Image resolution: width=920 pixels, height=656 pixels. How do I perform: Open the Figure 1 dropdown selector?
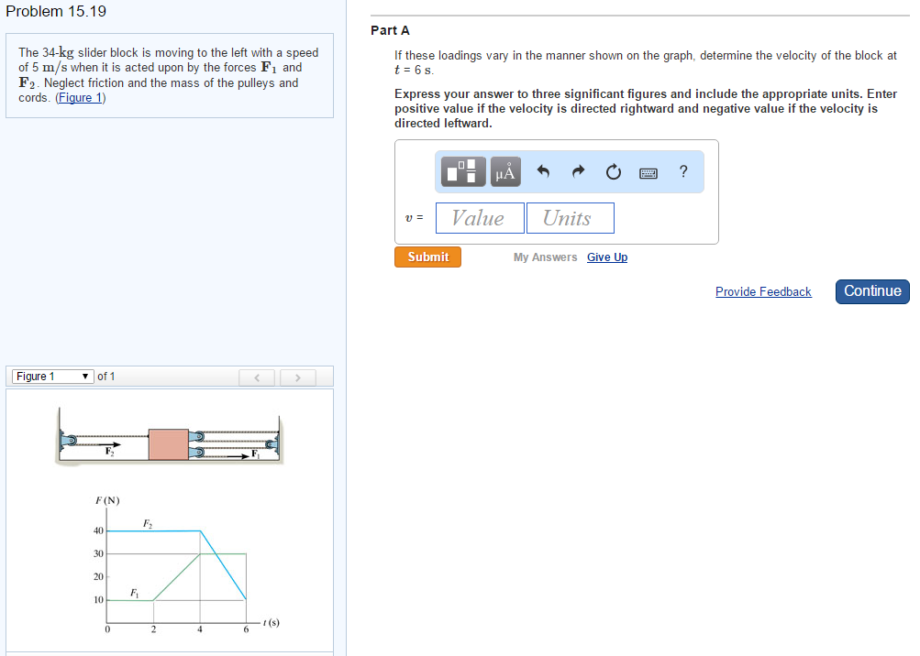52,376
